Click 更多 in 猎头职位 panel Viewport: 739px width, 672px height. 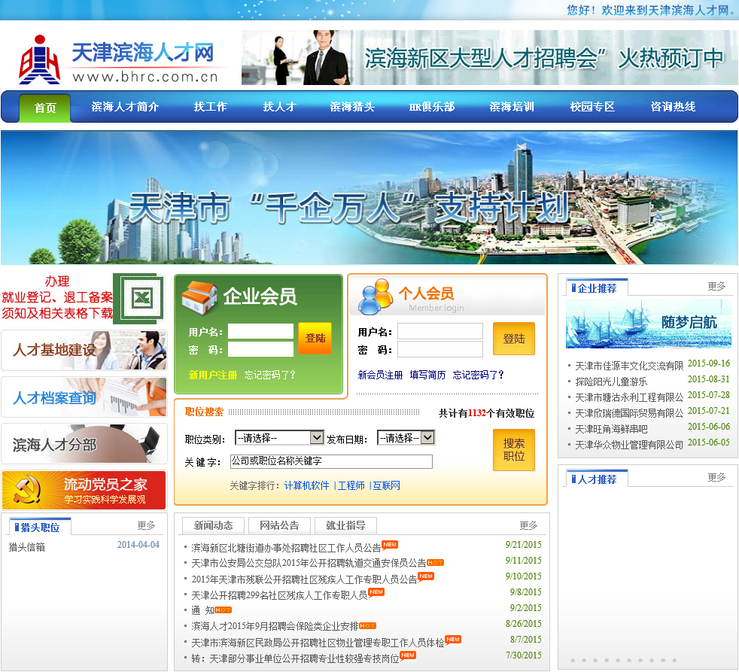pos(146,525)
